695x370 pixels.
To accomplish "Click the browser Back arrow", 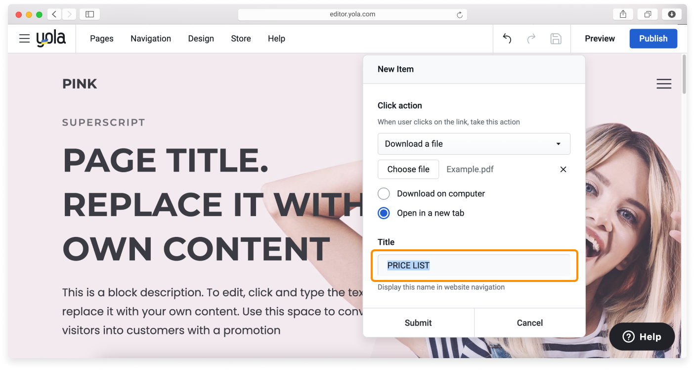I will (x=54, y=14).
